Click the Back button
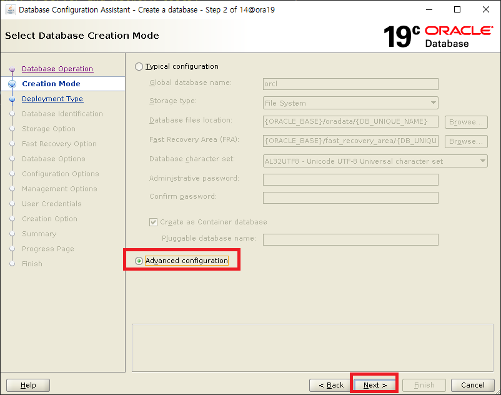Viewport: 501px width, 395px height. (x=331, y=385)
